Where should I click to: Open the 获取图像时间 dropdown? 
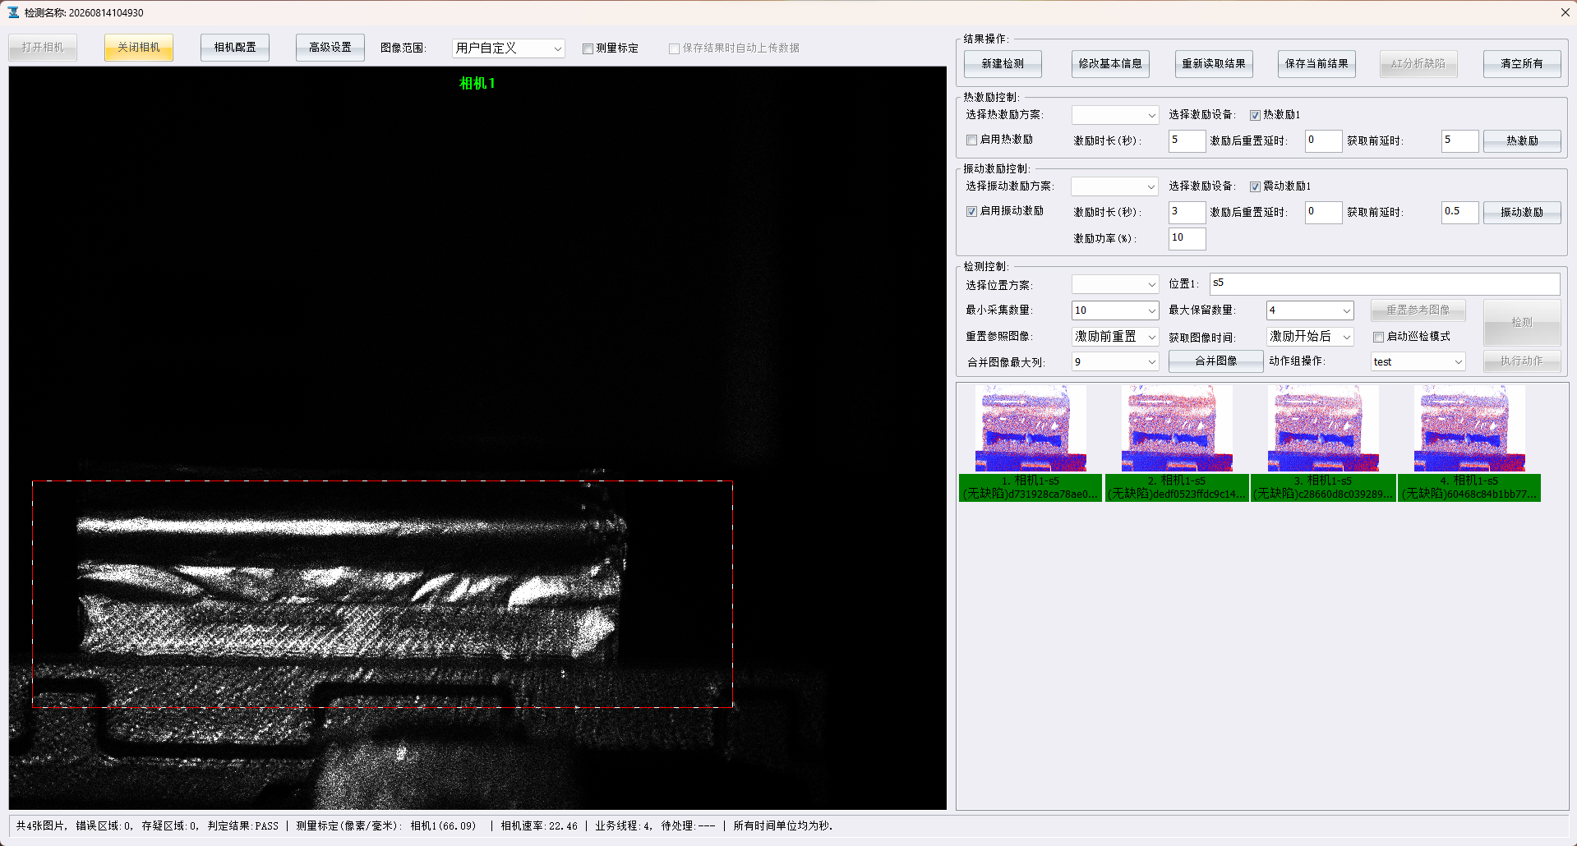click(1310, 337)
